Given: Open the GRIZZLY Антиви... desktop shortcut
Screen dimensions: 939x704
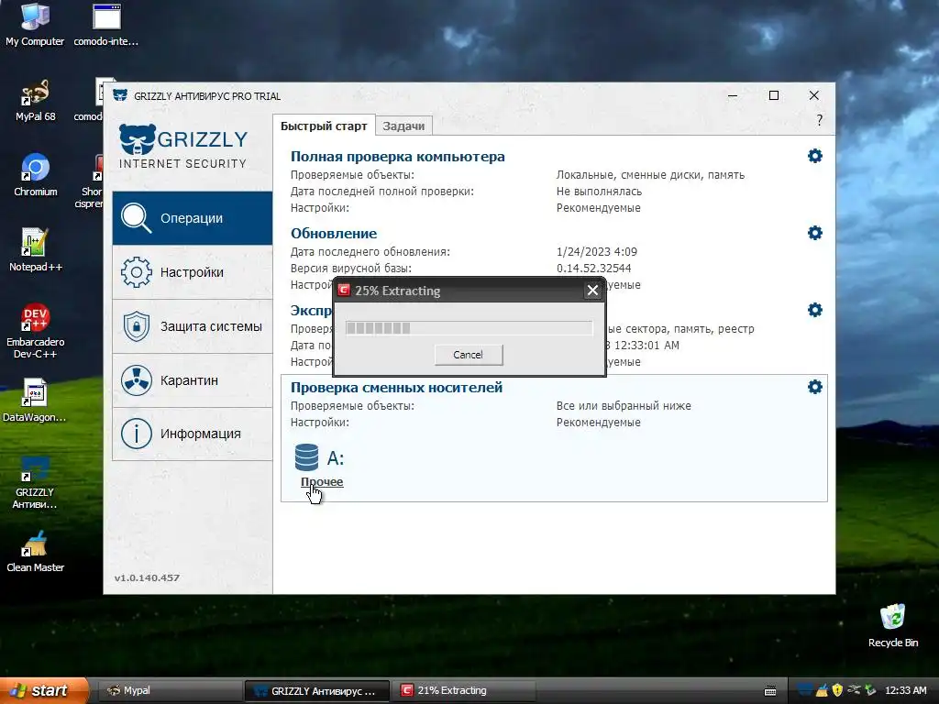Looking at the screenshot, I should [x=35, y=482].
